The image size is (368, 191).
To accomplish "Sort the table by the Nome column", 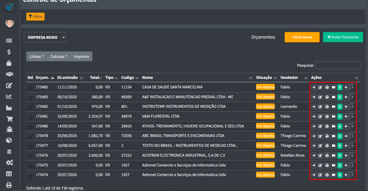I will pyautogui.click(x=147, y=78).
